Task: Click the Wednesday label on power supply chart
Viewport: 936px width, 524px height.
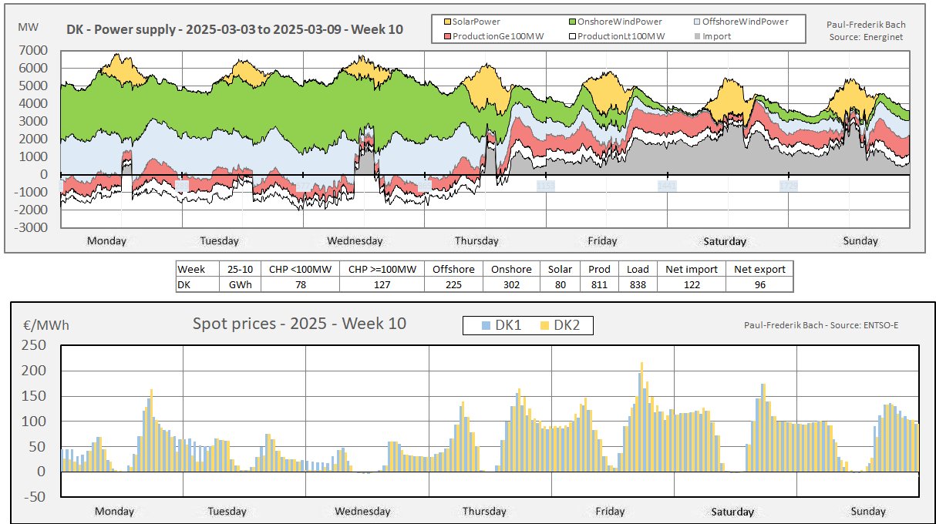Action: (355, 240)
